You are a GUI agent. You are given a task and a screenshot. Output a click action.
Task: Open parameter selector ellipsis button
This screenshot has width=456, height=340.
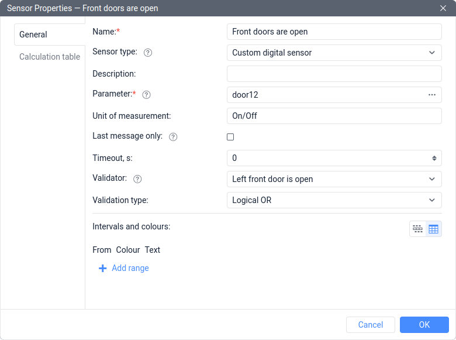pos(432,95)
